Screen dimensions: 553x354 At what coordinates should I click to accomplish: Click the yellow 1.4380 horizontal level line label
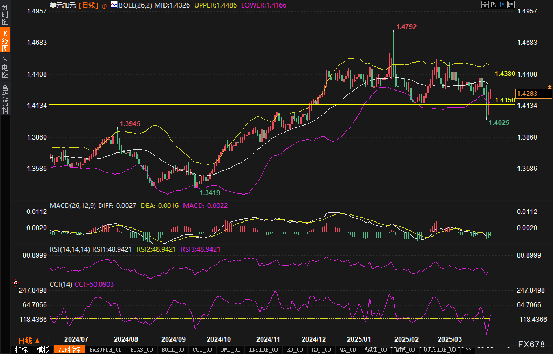pyautogui.click(x=505, y=74)
